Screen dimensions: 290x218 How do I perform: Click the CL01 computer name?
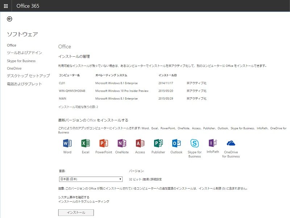[62, 83]
